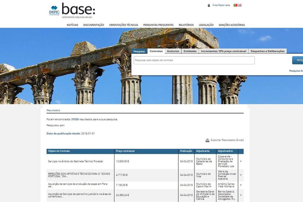Click the IMPIC logo icon
The width and height of the screenshot is (303, 202).
pos(54,10)
